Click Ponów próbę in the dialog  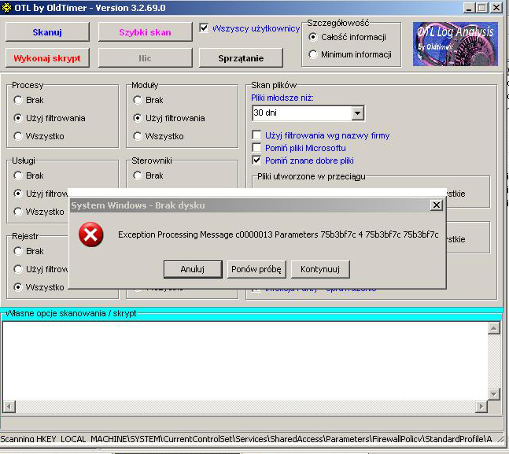click(256, 269)
